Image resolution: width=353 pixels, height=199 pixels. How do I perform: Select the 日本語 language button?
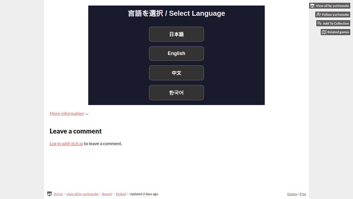(176, 34)
